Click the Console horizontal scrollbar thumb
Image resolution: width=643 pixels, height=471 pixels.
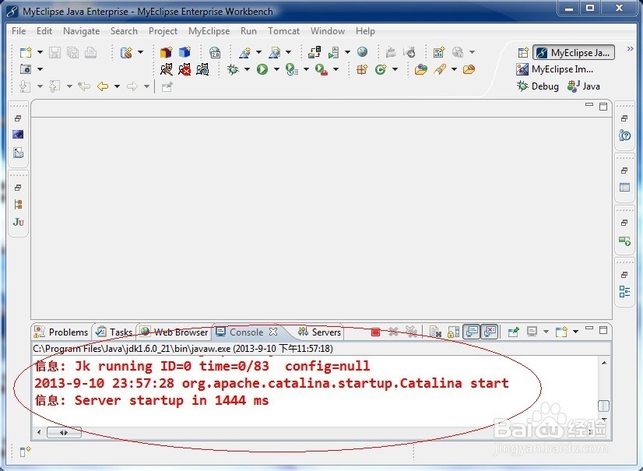[64, 432]
